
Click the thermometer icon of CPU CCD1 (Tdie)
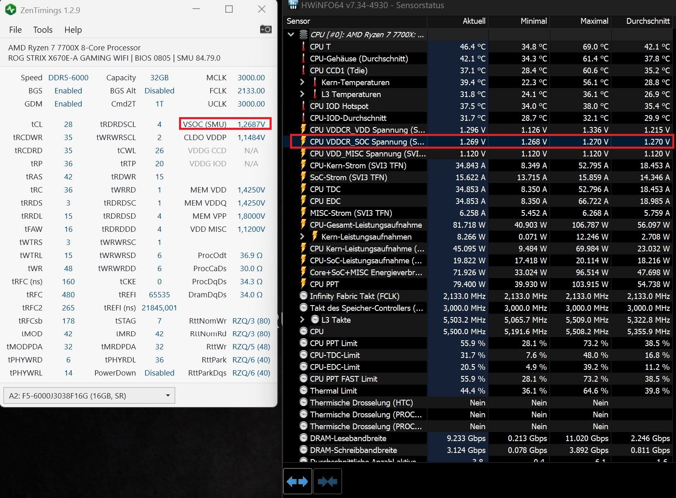(x=304, y=70)
